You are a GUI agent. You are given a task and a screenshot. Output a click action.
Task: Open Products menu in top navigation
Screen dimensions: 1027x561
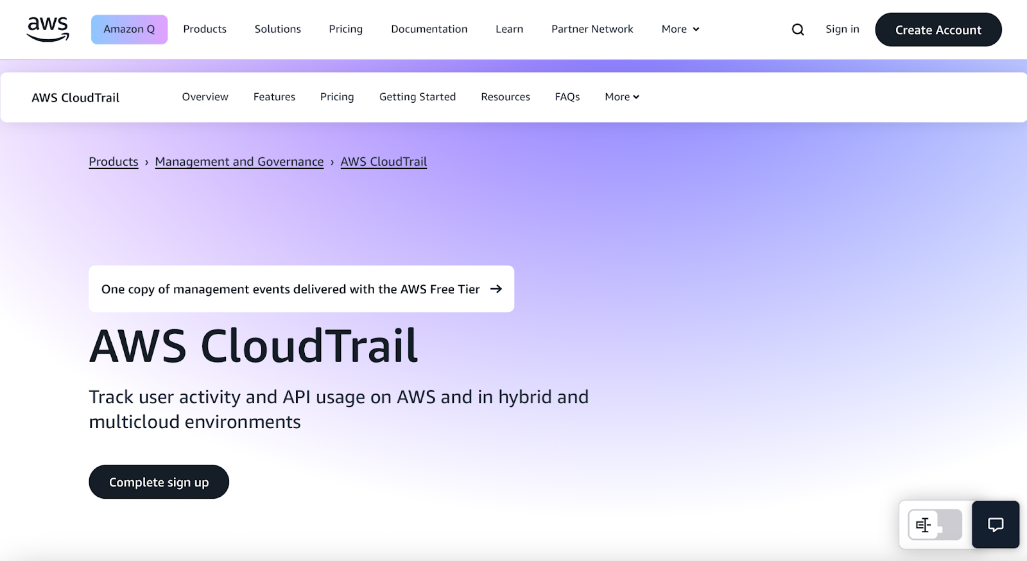205,29
